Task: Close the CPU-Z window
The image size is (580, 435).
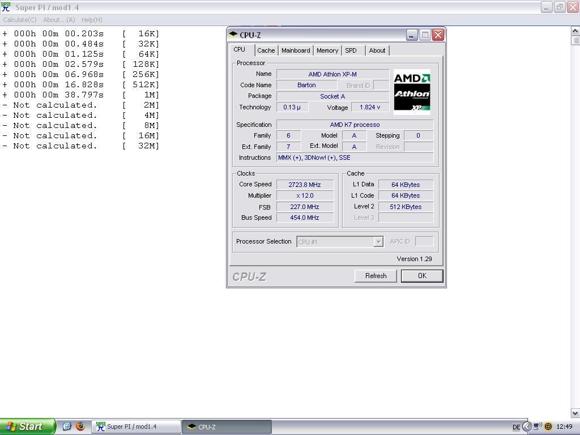Action: pos(438,35)
